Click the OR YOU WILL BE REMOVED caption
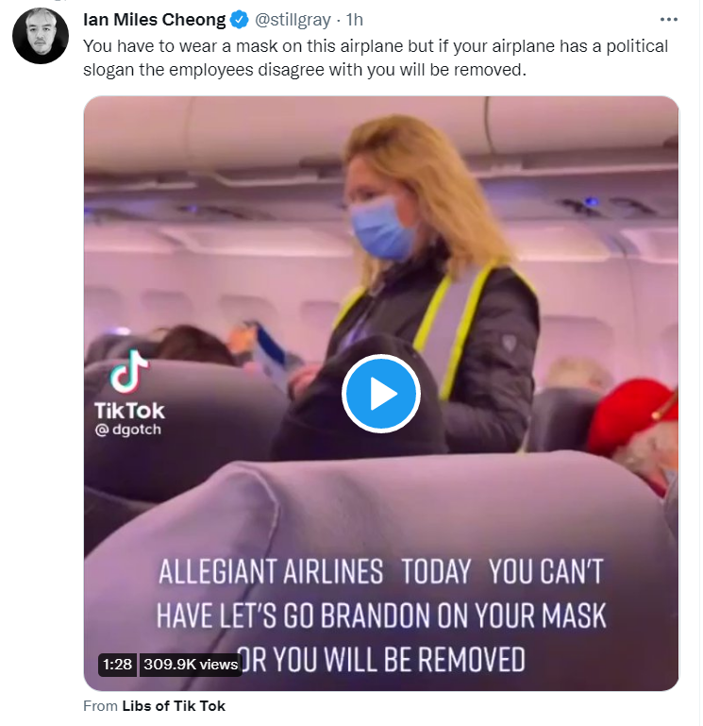703x726 pixels. pos(381,659)
